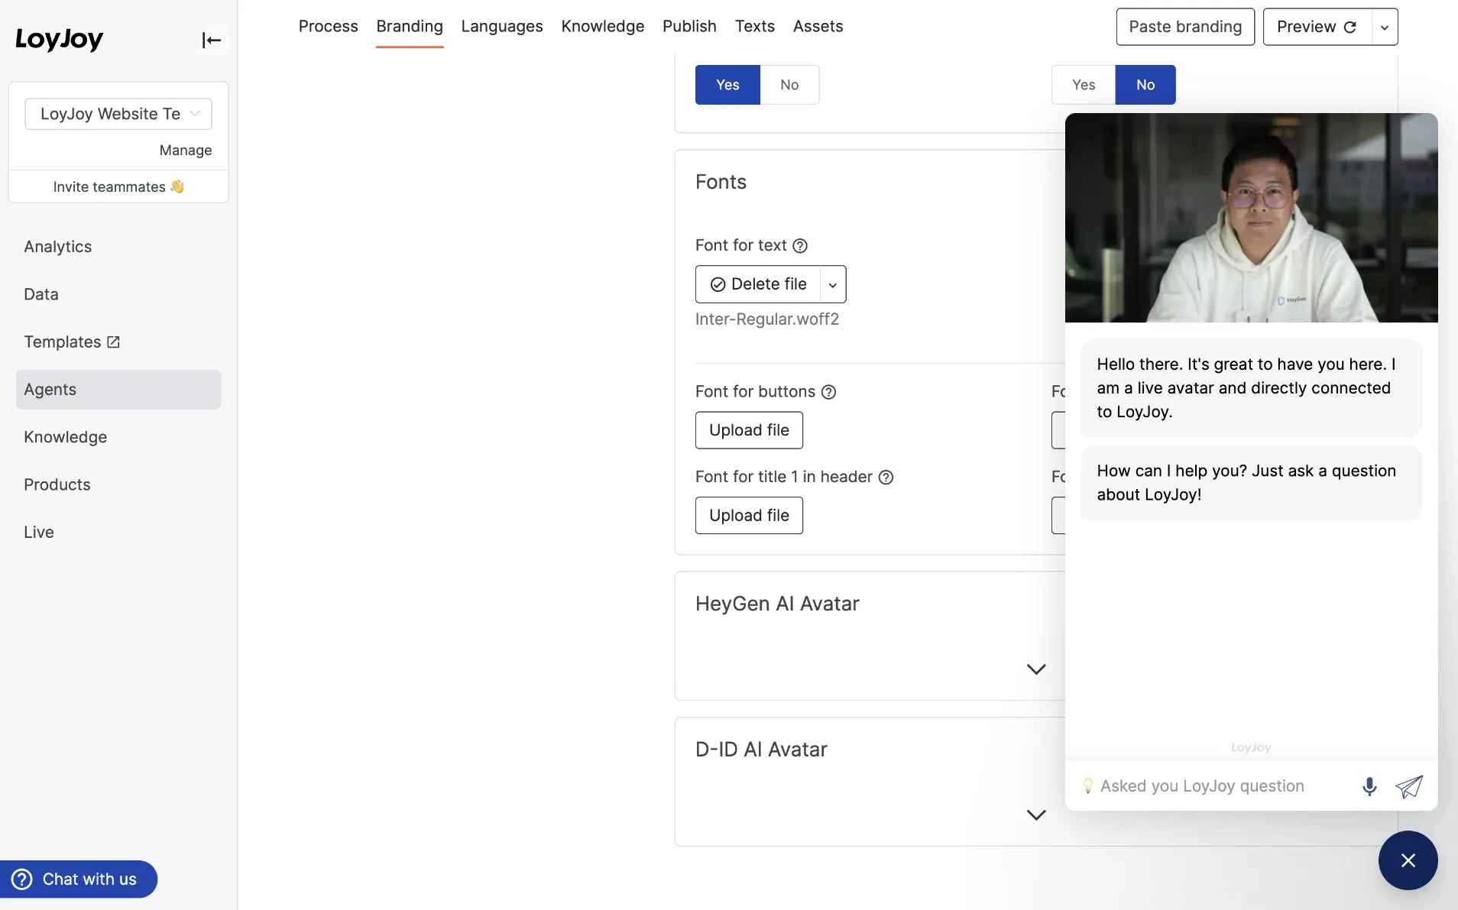Screen dimensions: 1458x910
Task: Expand the D-ID AI Avatar section
Action: coord(1035,814)
